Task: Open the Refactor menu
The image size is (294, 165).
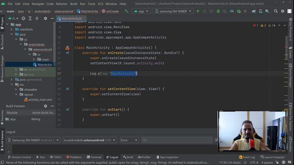Action: (x=62, y=4)
